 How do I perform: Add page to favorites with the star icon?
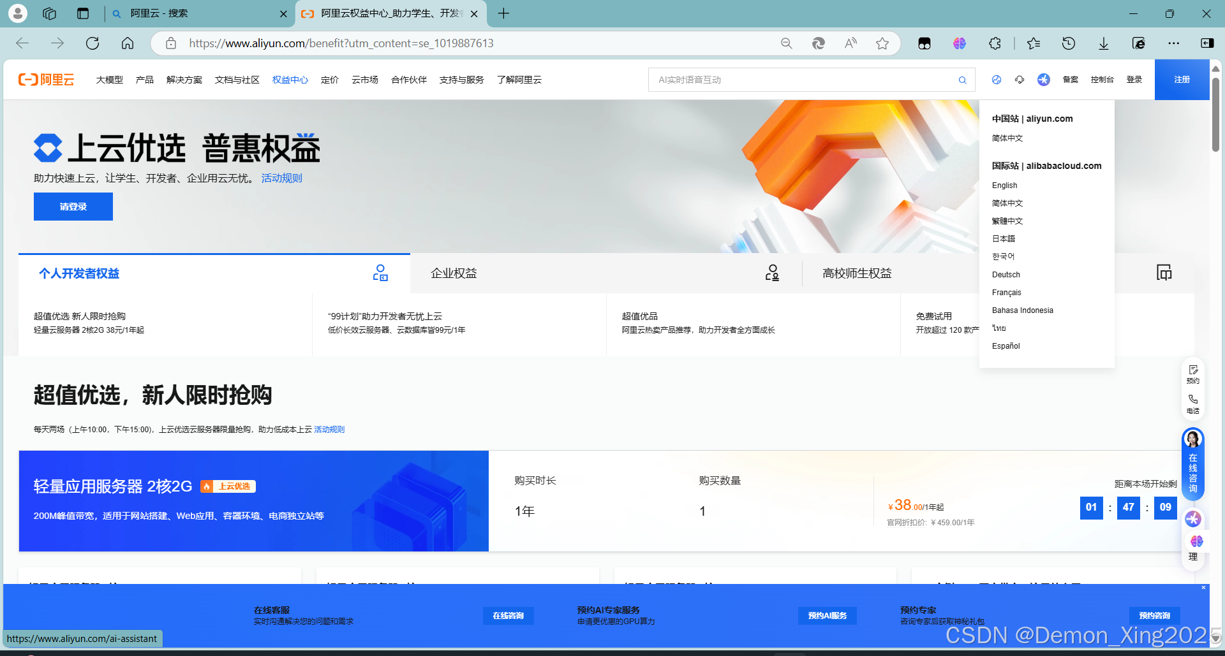pos(882,43)
